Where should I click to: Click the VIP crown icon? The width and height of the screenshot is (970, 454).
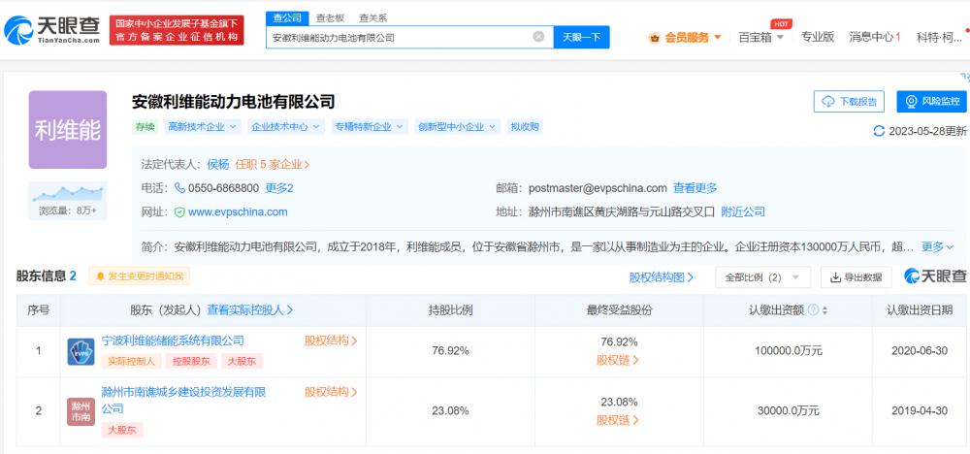coord(655,38)
